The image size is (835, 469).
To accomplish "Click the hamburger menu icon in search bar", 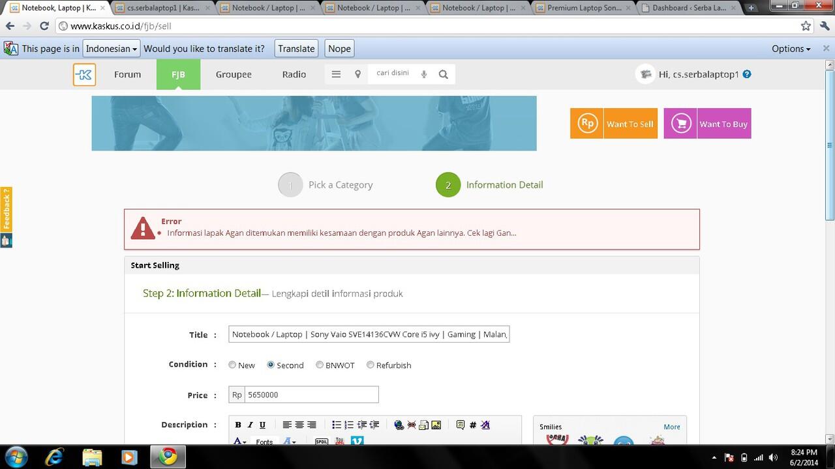I will pos(336,74).
